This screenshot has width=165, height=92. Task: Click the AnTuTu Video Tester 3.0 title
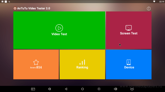(x=34, y=8)
